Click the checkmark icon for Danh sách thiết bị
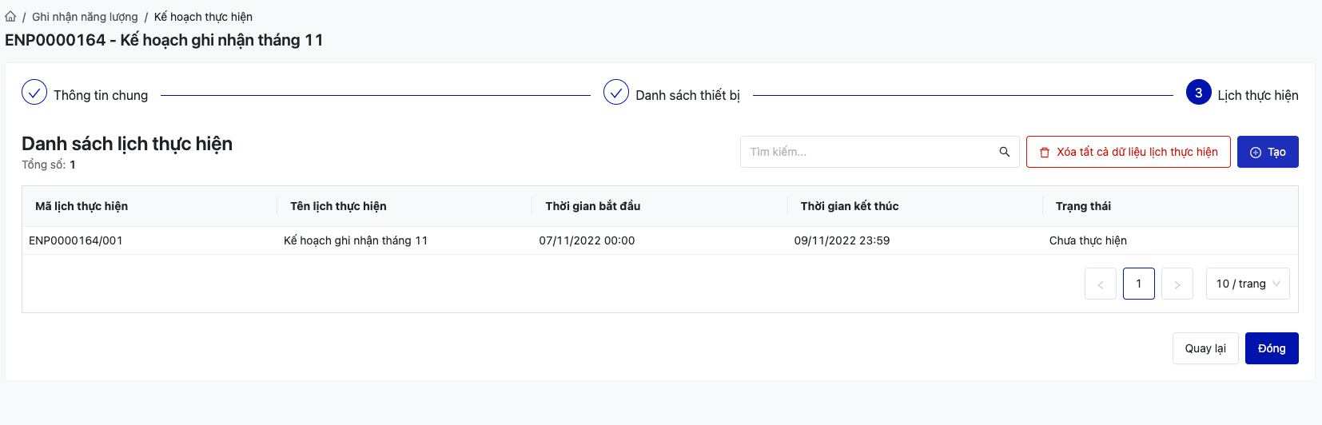Screen dimensions: 1322x425 click(x=616, y=93)
